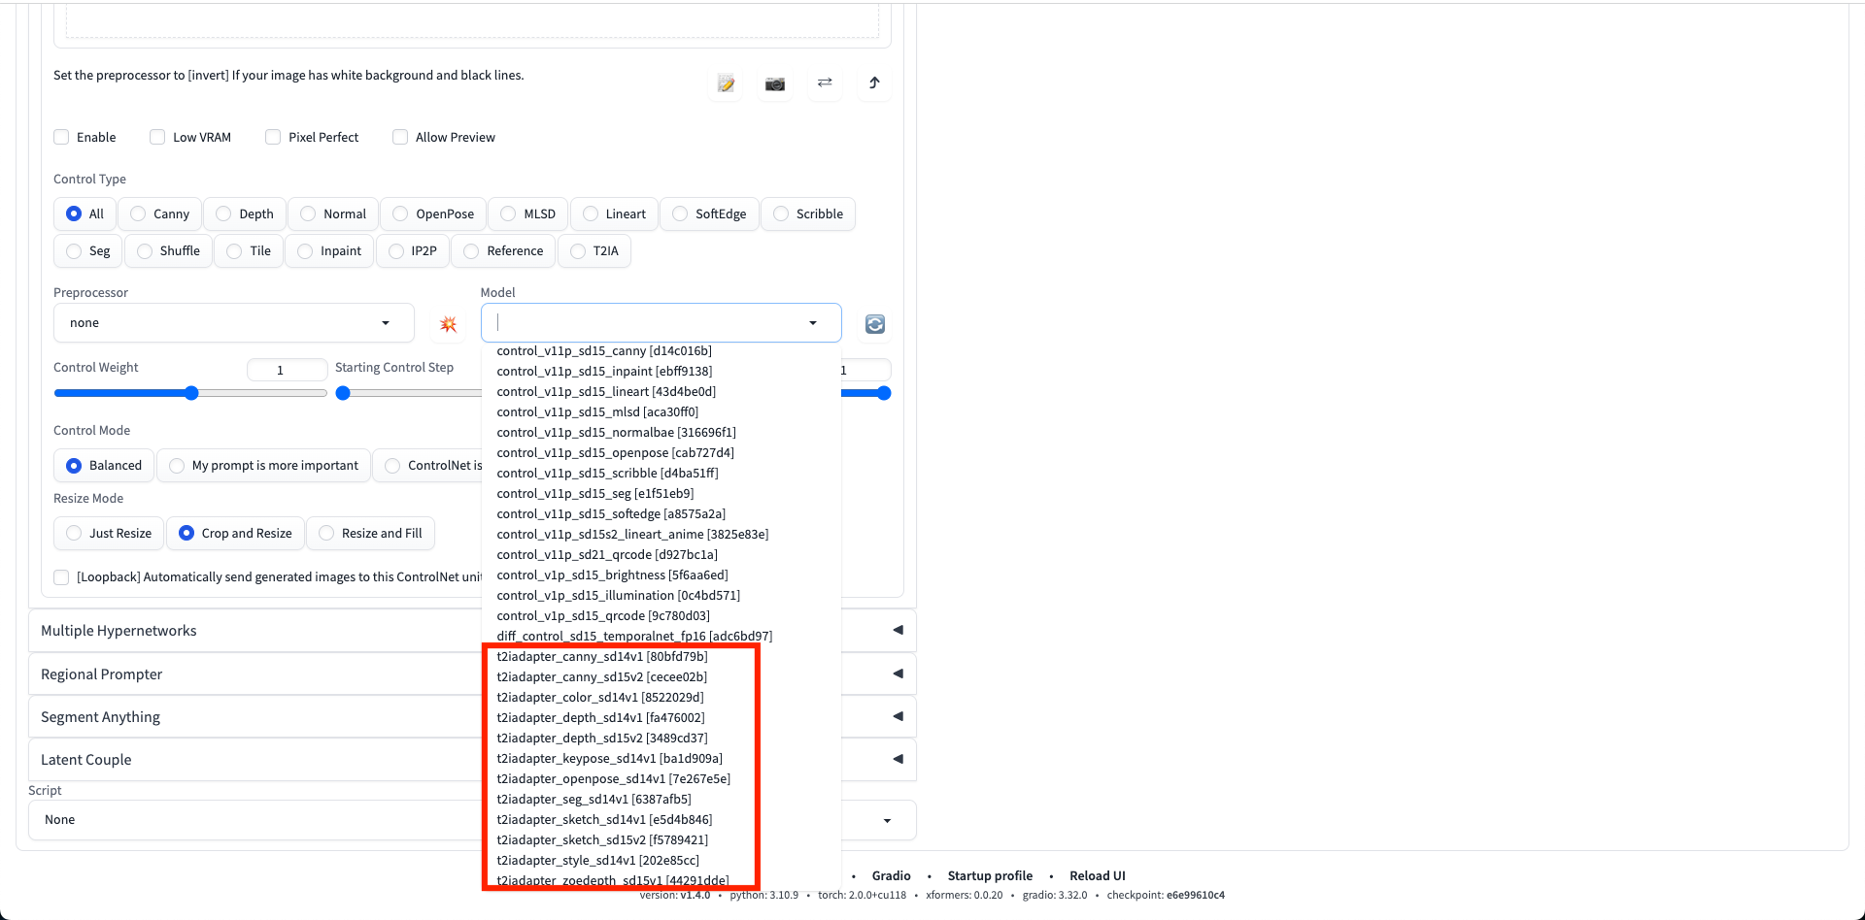
Task: Select t2iadapter_canny_sd14v1 from the model list
Action: (601, 656)
